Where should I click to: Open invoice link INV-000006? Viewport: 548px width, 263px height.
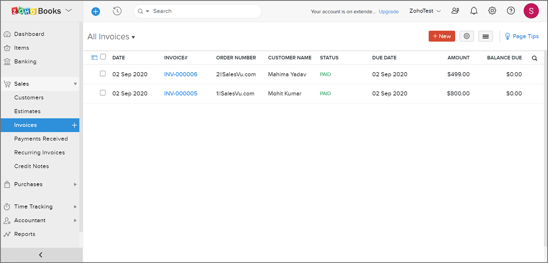click(x=181, y=74)
